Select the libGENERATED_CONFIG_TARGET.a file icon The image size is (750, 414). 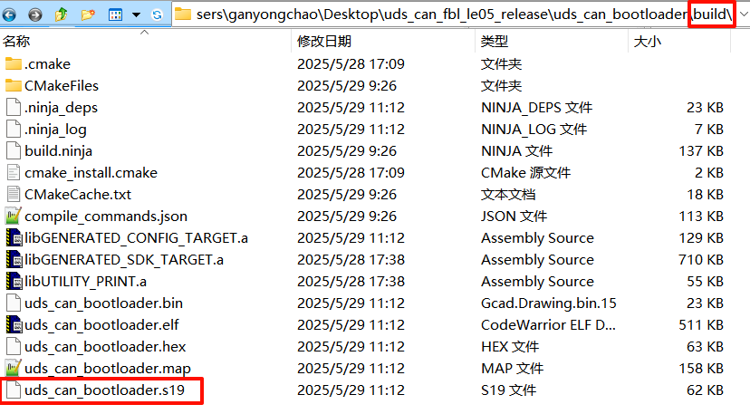(14, 238)
